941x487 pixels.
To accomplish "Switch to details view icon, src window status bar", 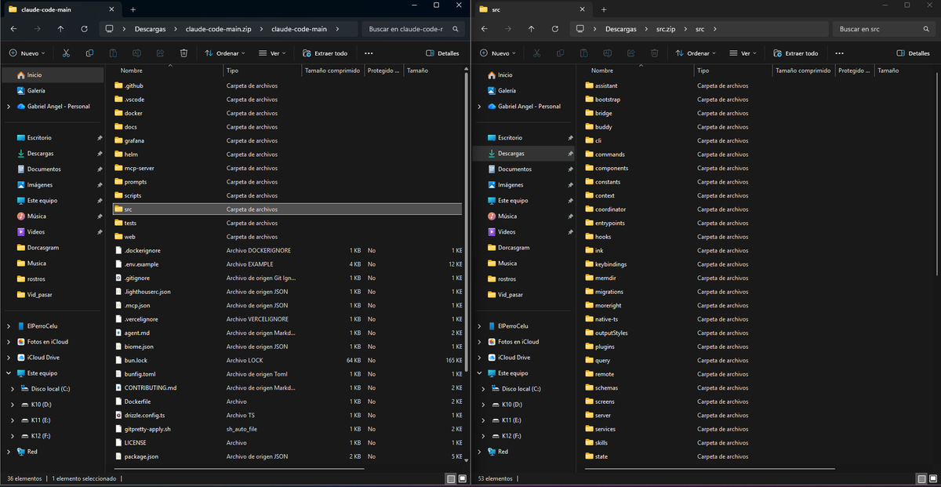I will point(921,478).
